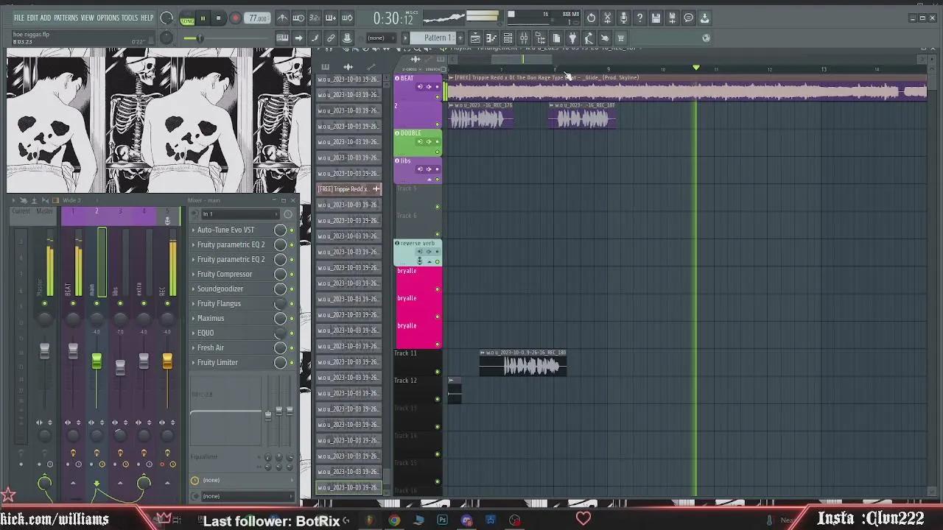Image resolution: width=943 pixels, height=530 pixels.
Task: Click the microphone one-click recording icon
Action: (x=623, y=18)
